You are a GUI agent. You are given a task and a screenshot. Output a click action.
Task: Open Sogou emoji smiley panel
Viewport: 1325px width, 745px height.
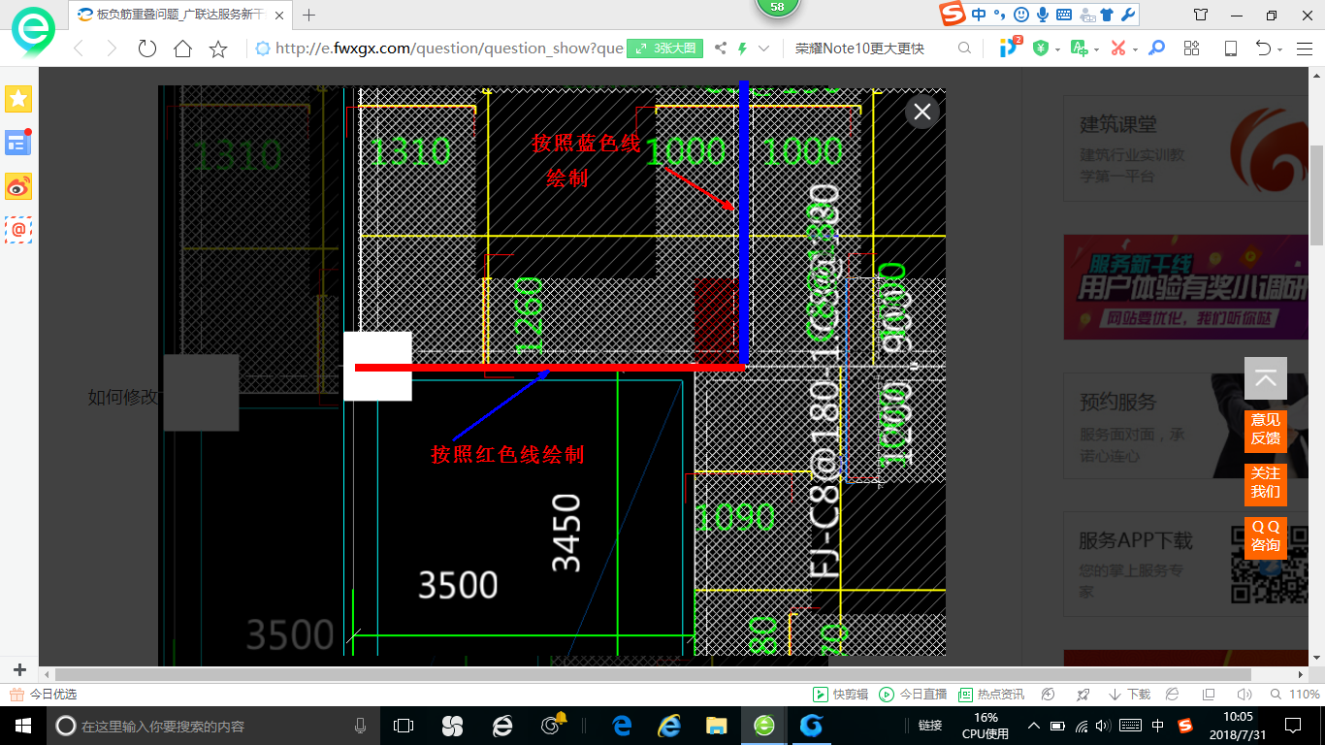click(1020, 15)
